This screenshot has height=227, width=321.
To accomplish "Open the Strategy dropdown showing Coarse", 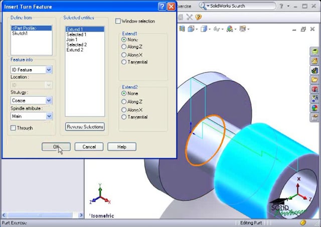I will point(49,100).
